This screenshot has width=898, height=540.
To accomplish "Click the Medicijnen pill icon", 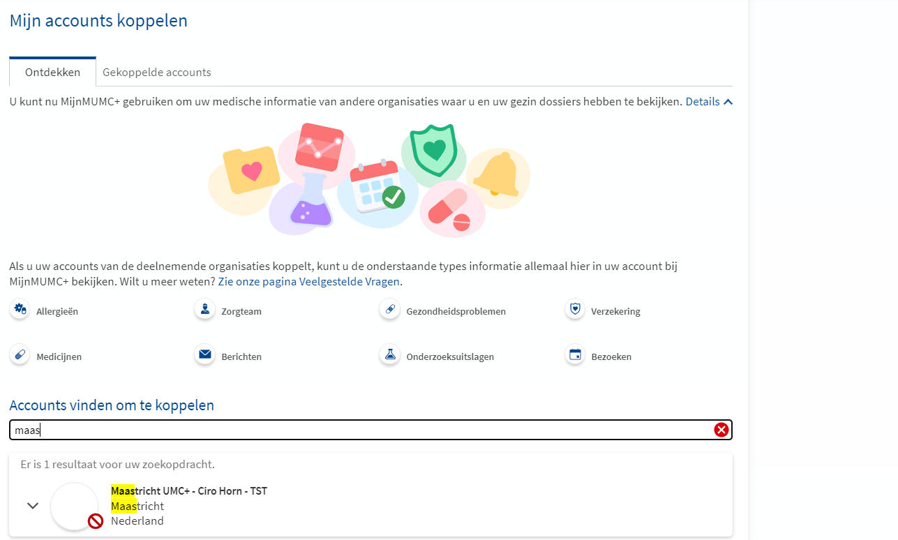I will [20, 354].
